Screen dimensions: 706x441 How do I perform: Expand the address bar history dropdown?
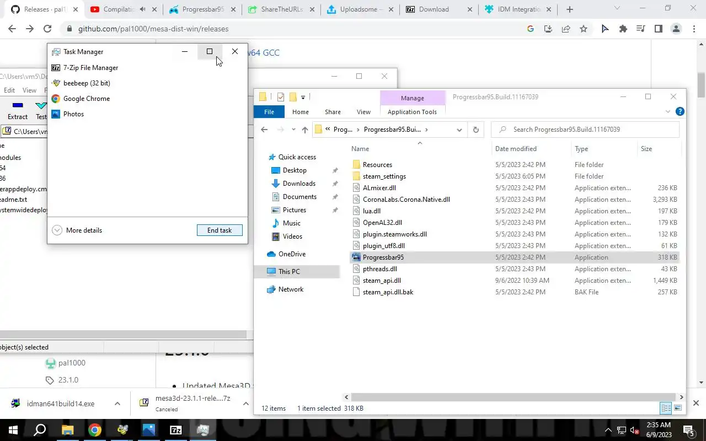point(459,130)
